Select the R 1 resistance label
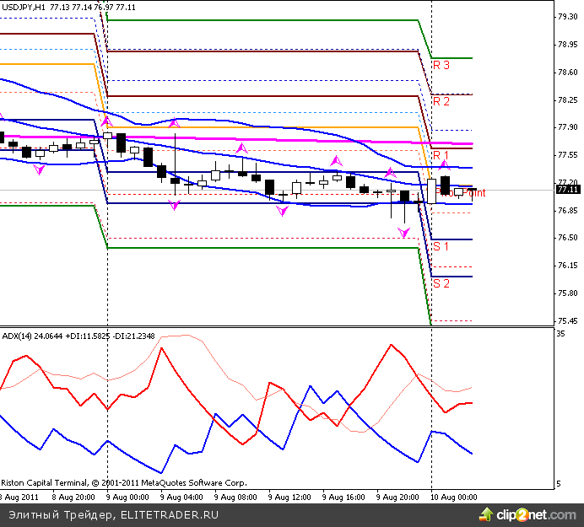Screen dimensions: 584x527 coord(441,155)
